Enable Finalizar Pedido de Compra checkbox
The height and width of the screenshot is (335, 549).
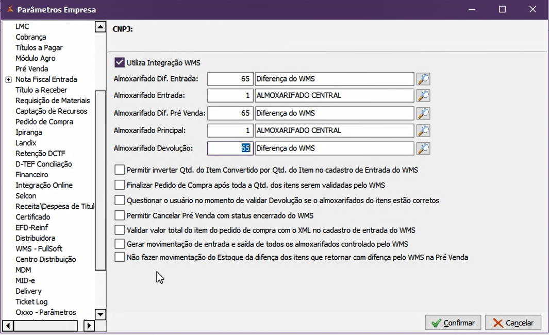coord(120,185)
